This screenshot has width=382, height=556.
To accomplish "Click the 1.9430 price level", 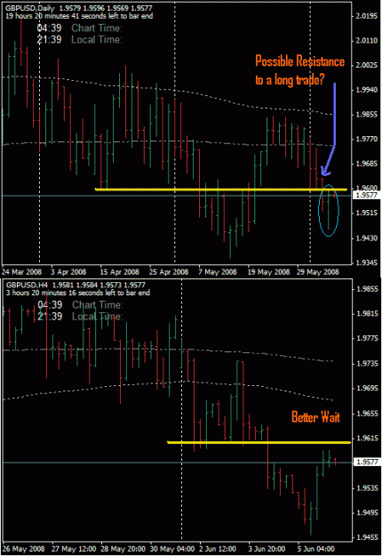I will point(366,238).
